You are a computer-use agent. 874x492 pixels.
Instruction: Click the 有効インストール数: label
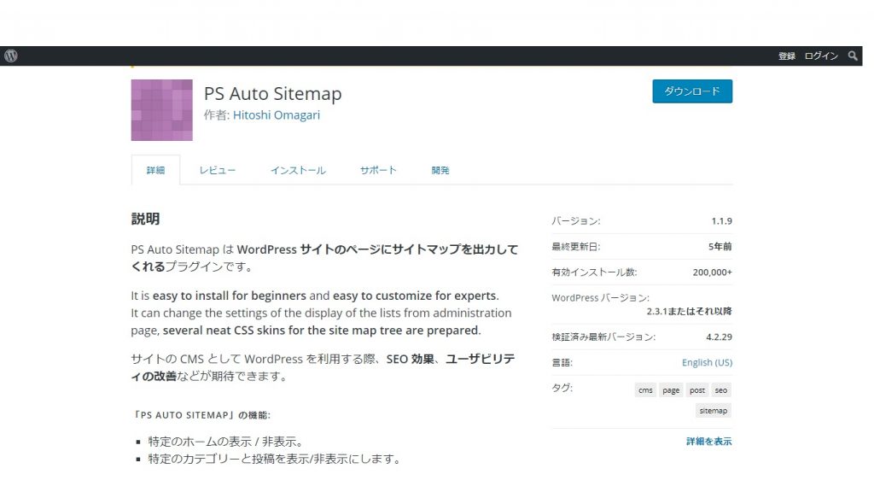coord(594,272)
